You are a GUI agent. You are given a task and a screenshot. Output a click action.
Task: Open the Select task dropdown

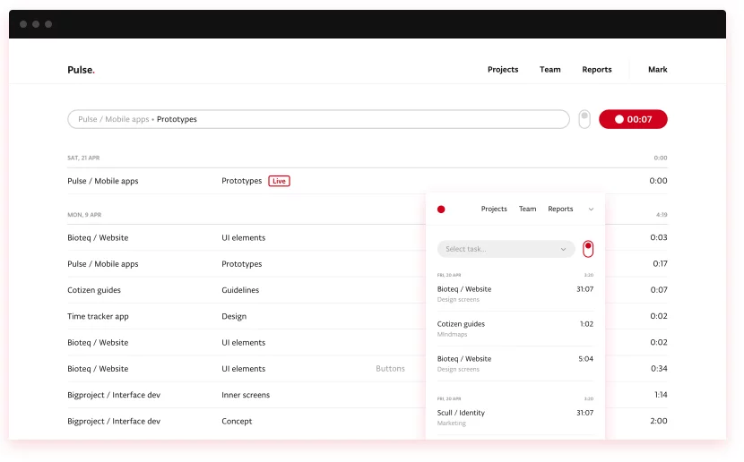tap(506, 249)
